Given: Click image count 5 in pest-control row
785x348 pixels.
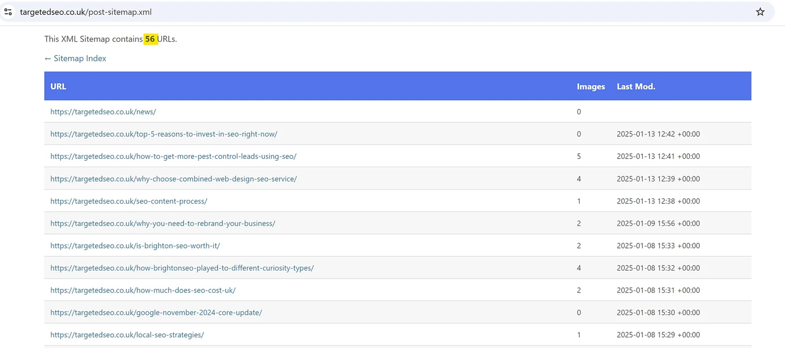Looking at the screenshot, I should (579, 156).
